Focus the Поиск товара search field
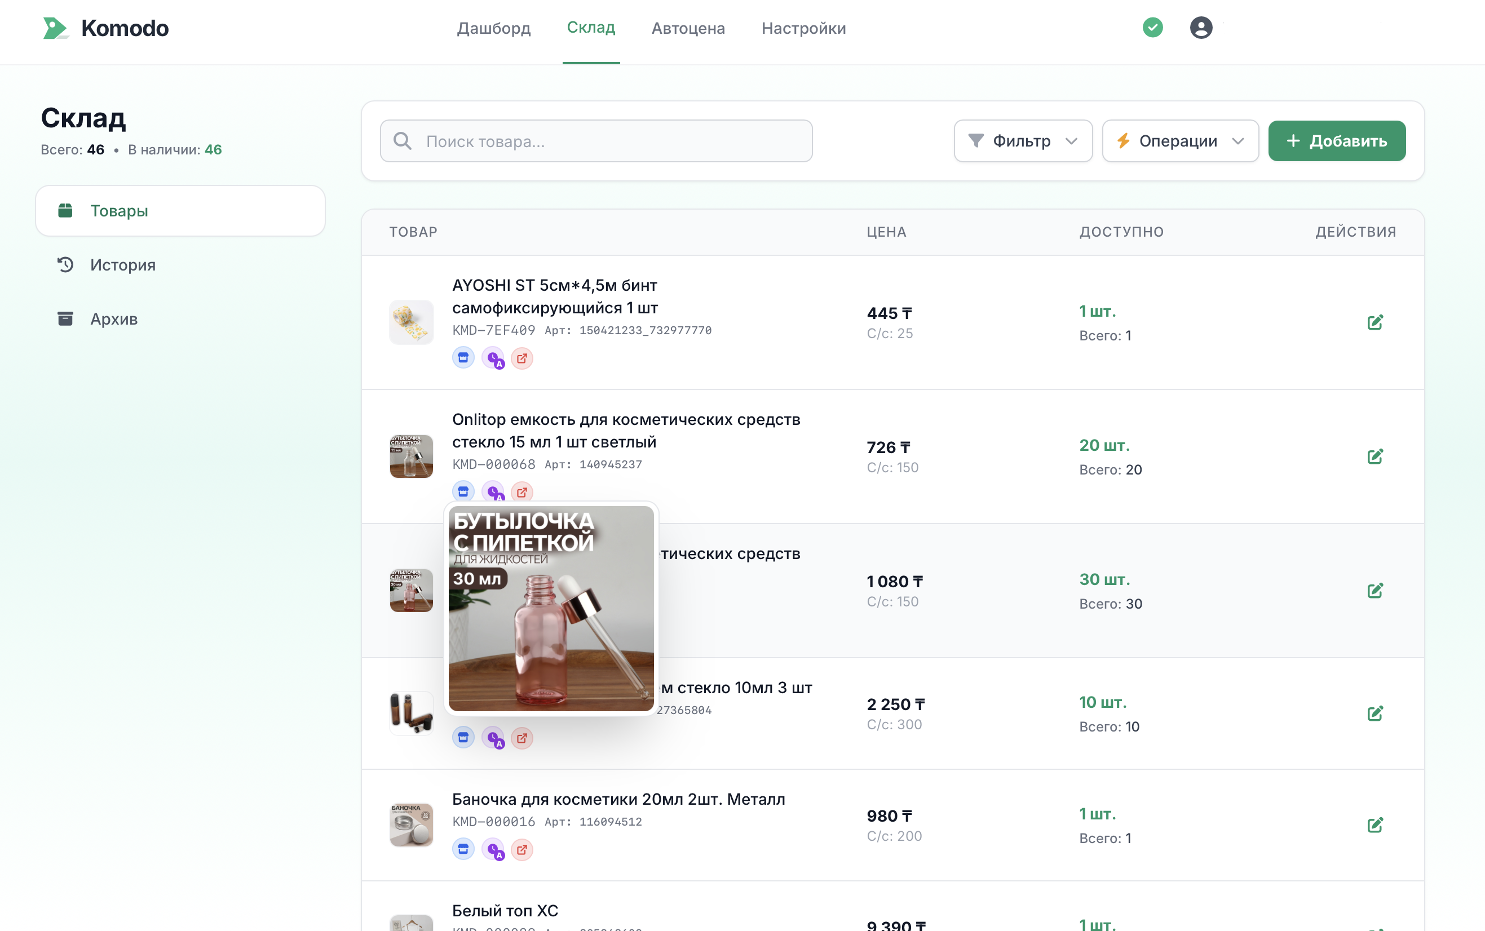The height and width of the screenshot is (931, 1485). point(595,141)
